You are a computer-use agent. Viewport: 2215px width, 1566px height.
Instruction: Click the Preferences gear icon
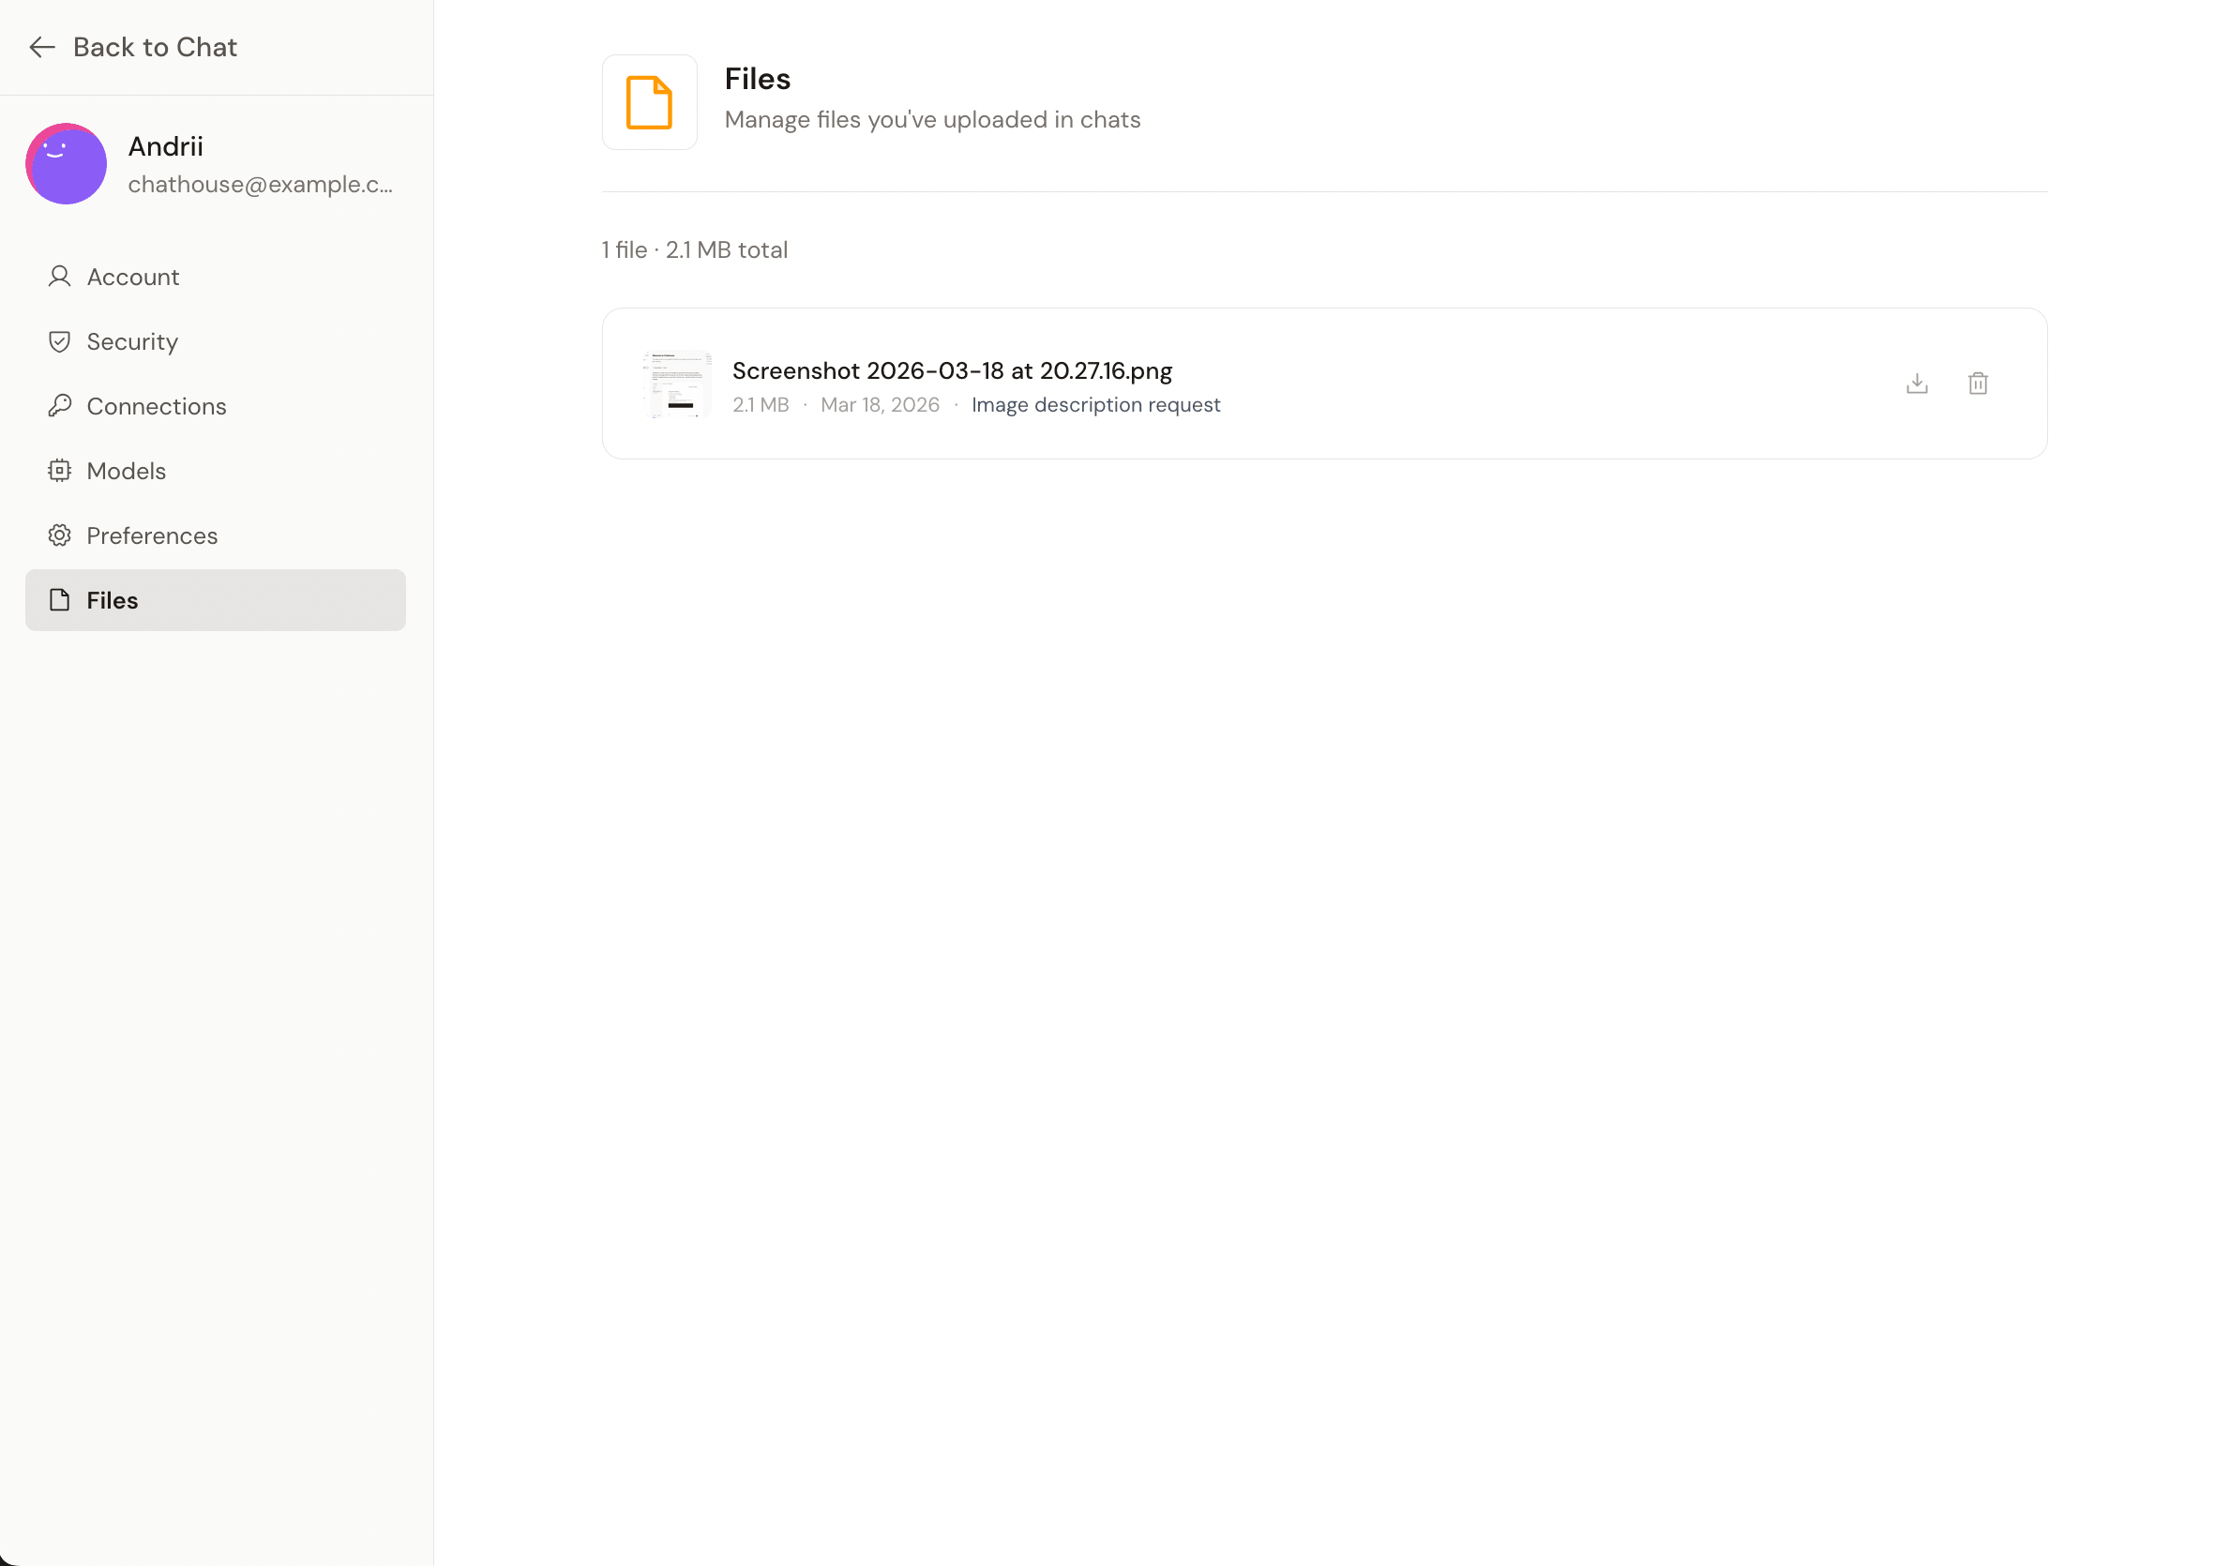[x=60, y=535]
